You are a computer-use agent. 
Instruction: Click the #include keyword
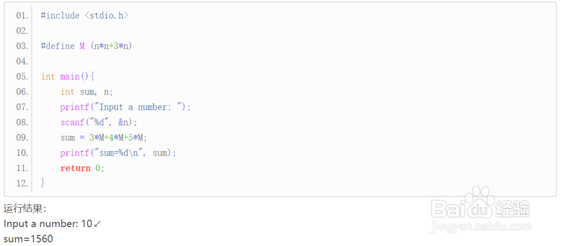click(x=60, y=16)
